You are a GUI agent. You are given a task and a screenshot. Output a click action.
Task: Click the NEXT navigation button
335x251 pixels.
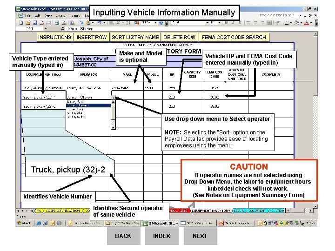click(x=200, y=236)
